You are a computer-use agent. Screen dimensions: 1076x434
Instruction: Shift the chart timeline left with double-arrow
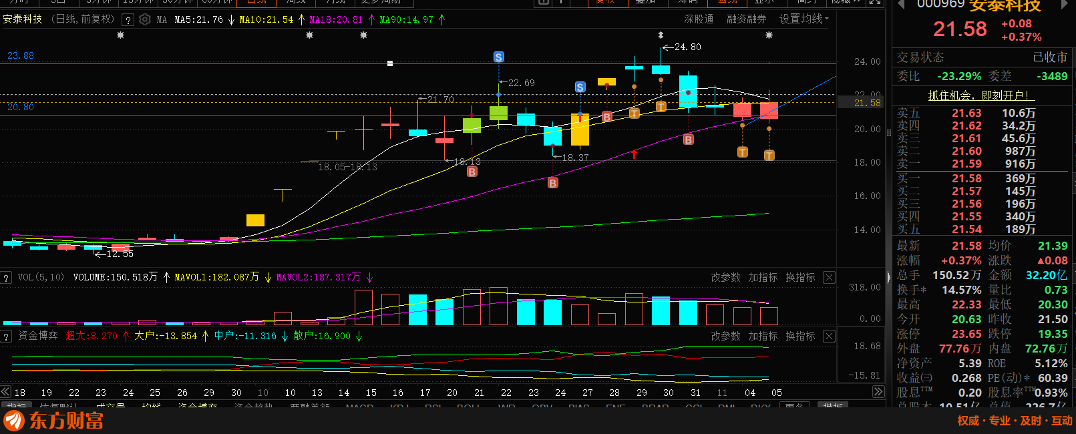(x=5, y=392)
